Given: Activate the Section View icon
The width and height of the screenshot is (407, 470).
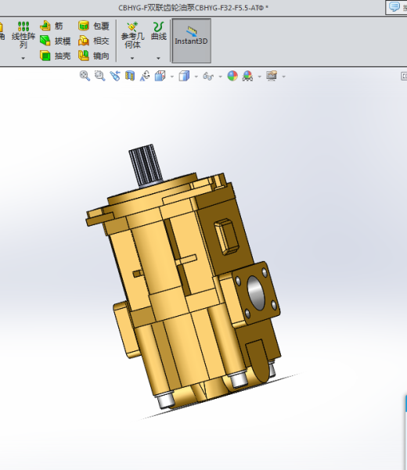Looking at the screenshot, I should pyautogui.click(x=130, y=76).
